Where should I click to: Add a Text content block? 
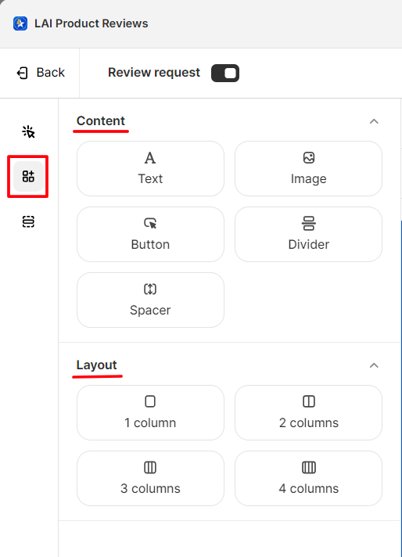click(150, 168)
